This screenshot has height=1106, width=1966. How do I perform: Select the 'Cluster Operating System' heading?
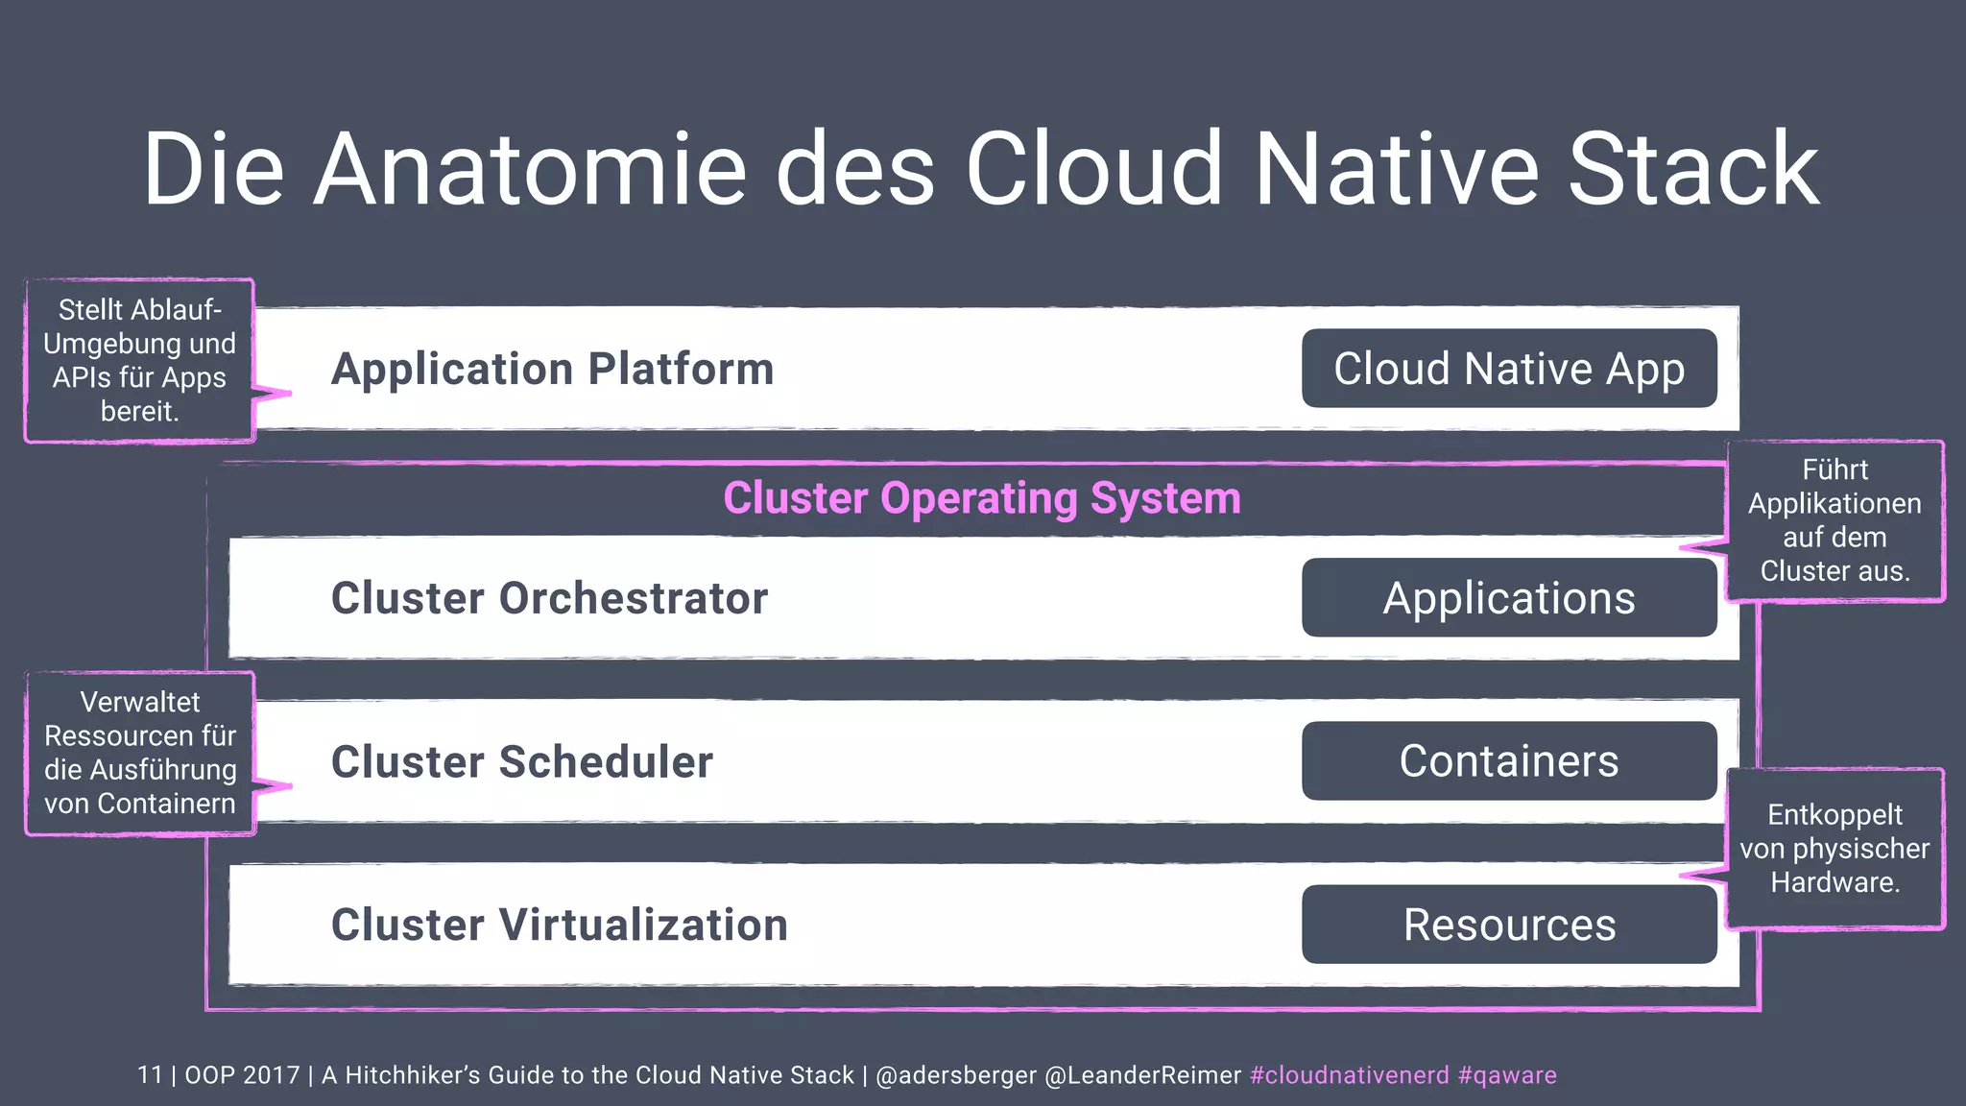(x=982, y=498)
